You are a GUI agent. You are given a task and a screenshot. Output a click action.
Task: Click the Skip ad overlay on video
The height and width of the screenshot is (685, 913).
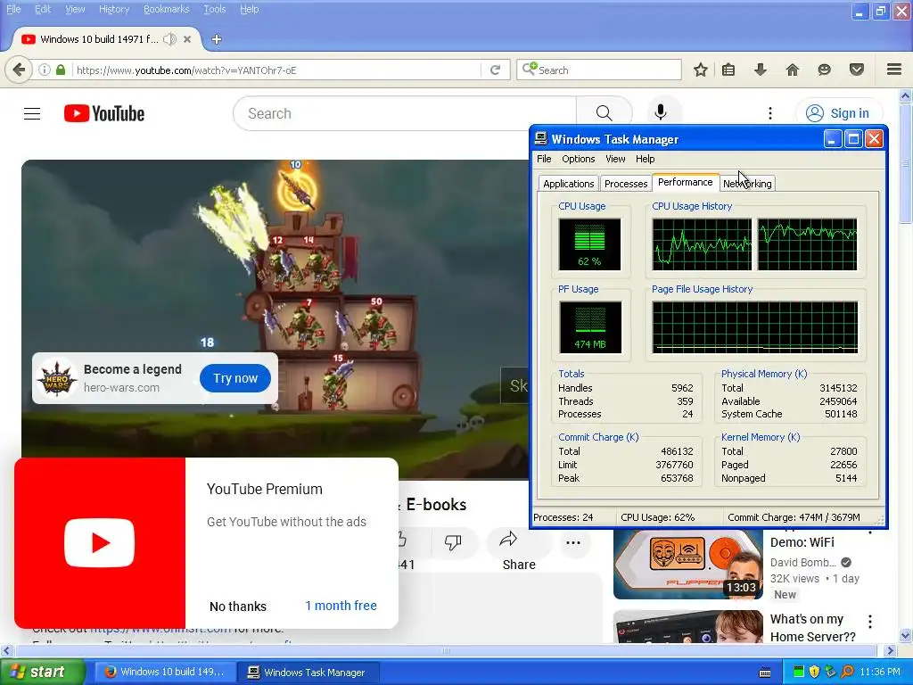click(515, 385)
